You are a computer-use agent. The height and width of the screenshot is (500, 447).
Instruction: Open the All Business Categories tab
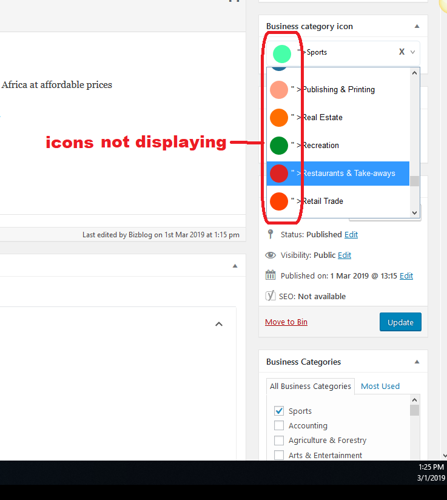click(311, 386)
